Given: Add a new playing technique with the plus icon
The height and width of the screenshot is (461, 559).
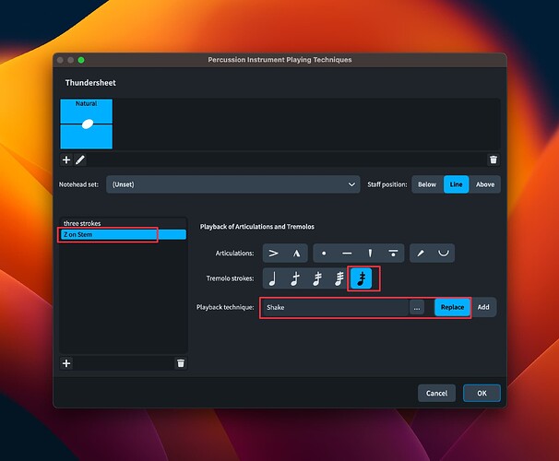Looking at the screenshot, I should tap(66, 160).
